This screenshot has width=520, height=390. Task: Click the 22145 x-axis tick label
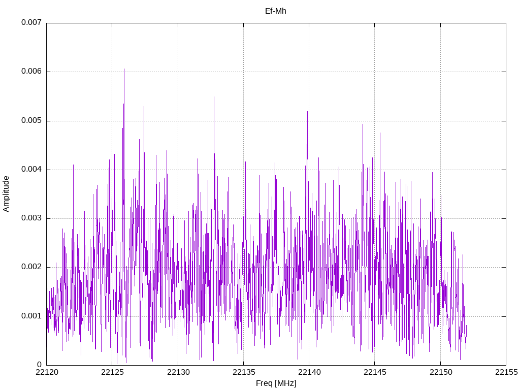tap(375, 372)
